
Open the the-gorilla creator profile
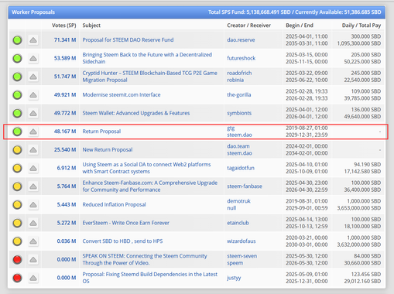click(x=239, y=95)
